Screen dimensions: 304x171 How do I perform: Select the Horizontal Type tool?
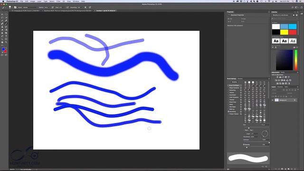tap(6, 36)
